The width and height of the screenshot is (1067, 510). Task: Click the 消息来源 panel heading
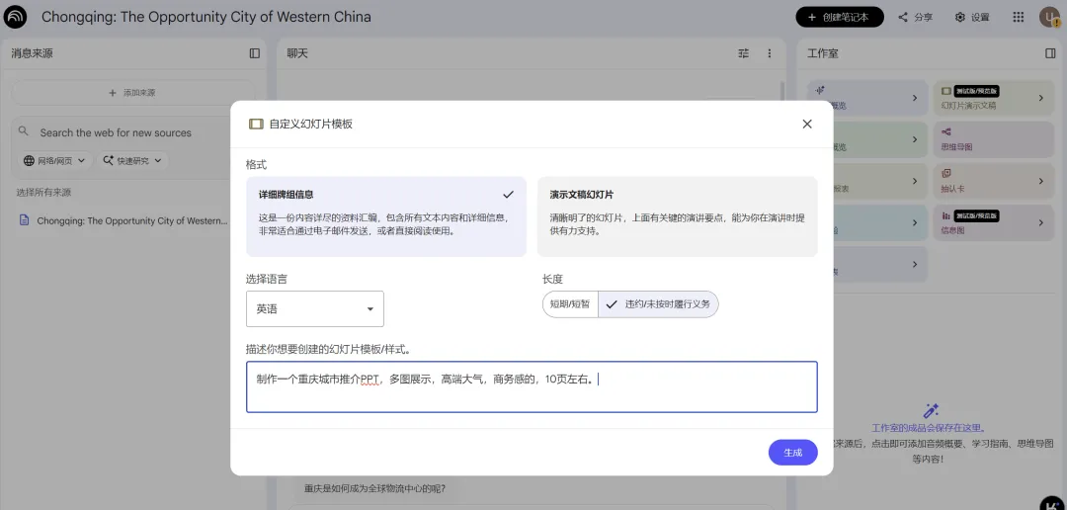32,53
